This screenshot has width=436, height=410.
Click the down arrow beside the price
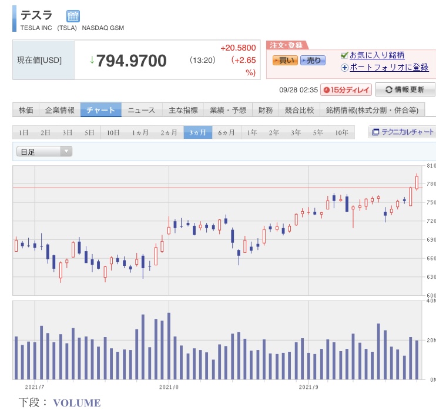(x=92, y=60)
